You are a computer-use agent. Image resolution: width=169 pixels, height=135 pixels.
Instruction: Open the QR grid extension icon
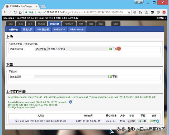click(140, 12)
